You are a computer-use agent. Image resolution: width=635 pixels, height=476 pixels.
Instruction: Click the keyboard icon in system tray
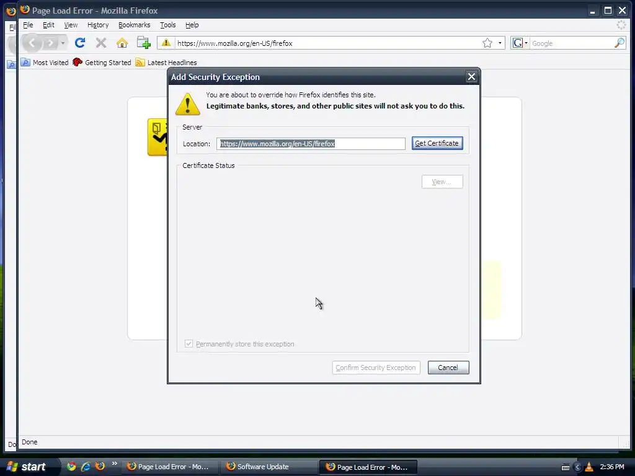click(566, 467)
